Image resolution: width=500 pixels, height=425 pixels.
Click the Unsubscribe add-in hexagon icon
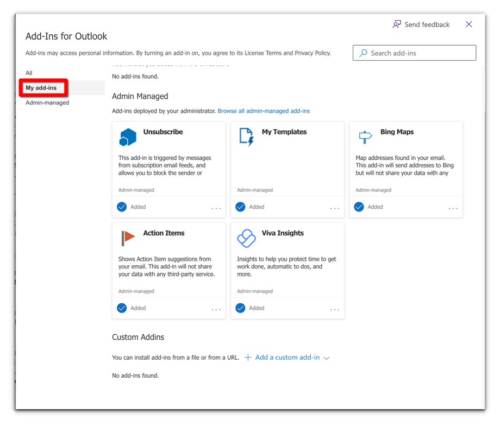pyautogui.click(x=128, y=137)
